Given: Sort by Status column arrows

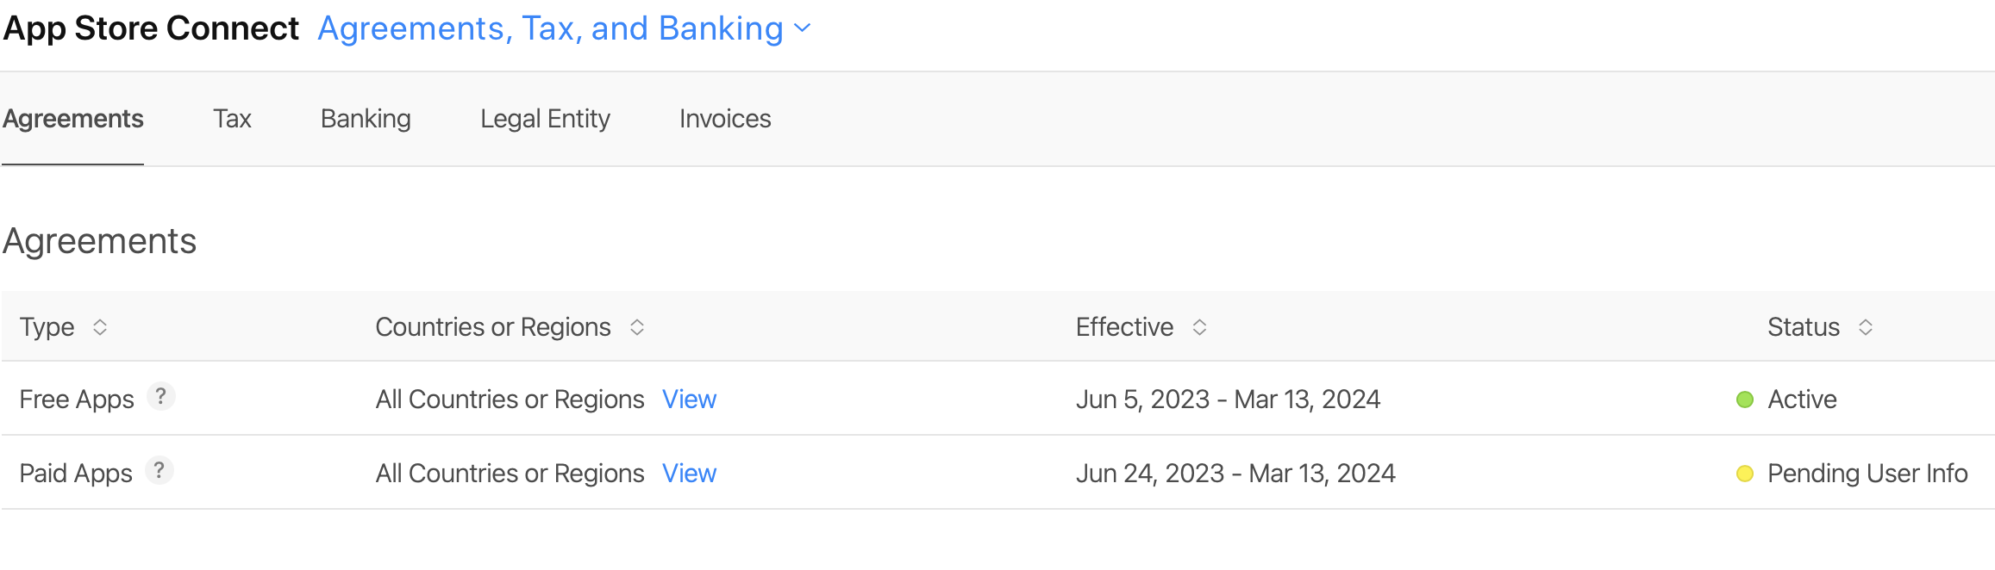Looking at the screenshot, I should pos(1866,327).
